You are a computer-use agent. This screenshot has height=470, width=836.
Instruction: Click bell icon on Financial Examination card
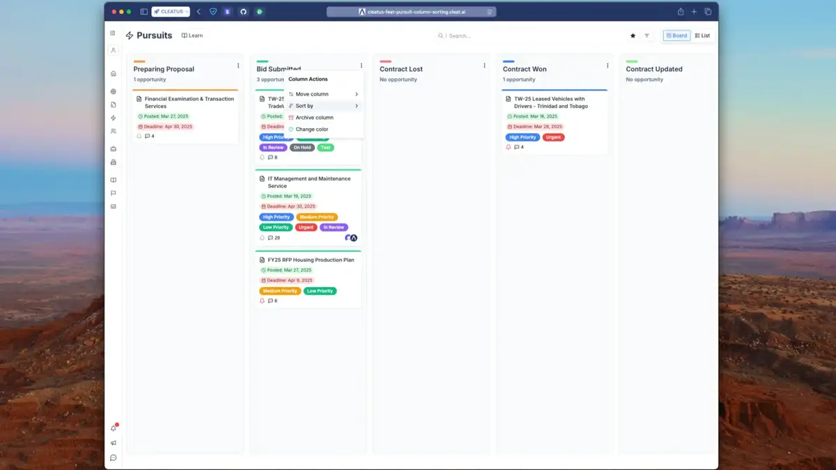(x=139, y=136)
